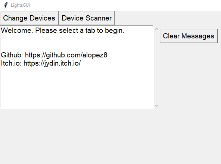
Task: Click the message box scroll down arrow
Action: click(156, 105)
